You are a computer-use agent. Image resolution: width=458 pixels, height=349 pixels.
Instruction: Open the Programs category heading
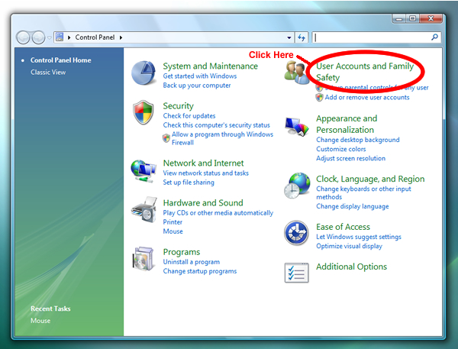pos(182,252)
